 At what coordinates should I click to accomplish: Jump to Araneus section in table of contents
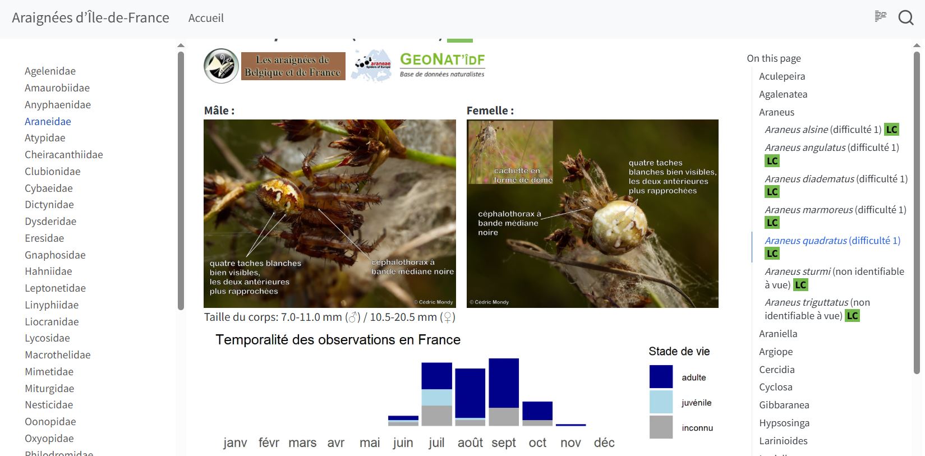[776, 112]
